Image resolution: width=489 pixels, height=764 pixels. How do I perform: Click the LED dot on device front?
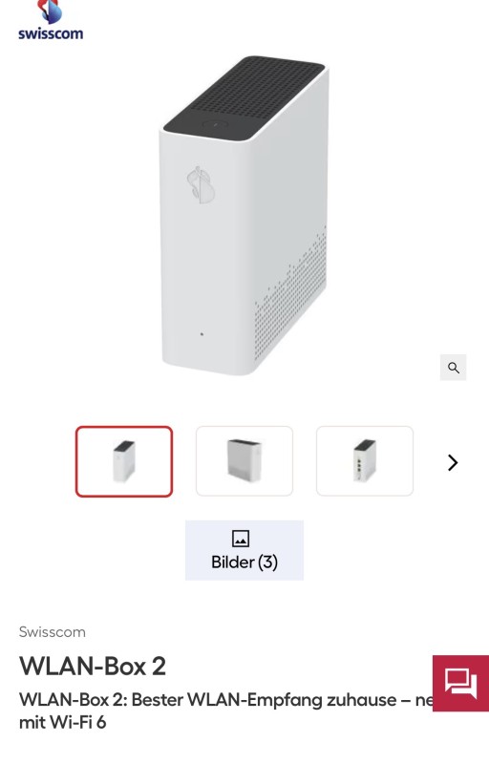[202, 334]
